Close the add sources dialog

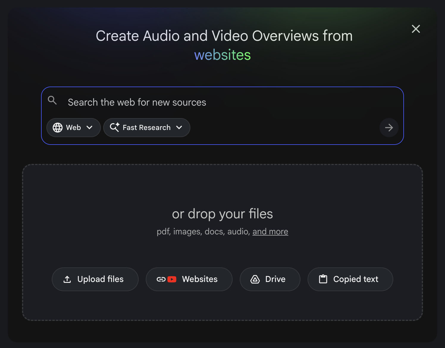(416, 29)
